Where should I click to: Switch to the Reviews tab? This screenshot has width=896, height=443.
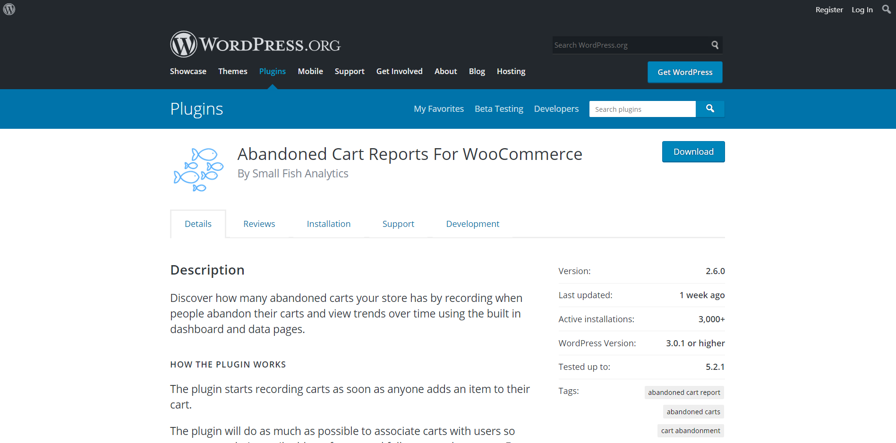click(x=259, y=224)
